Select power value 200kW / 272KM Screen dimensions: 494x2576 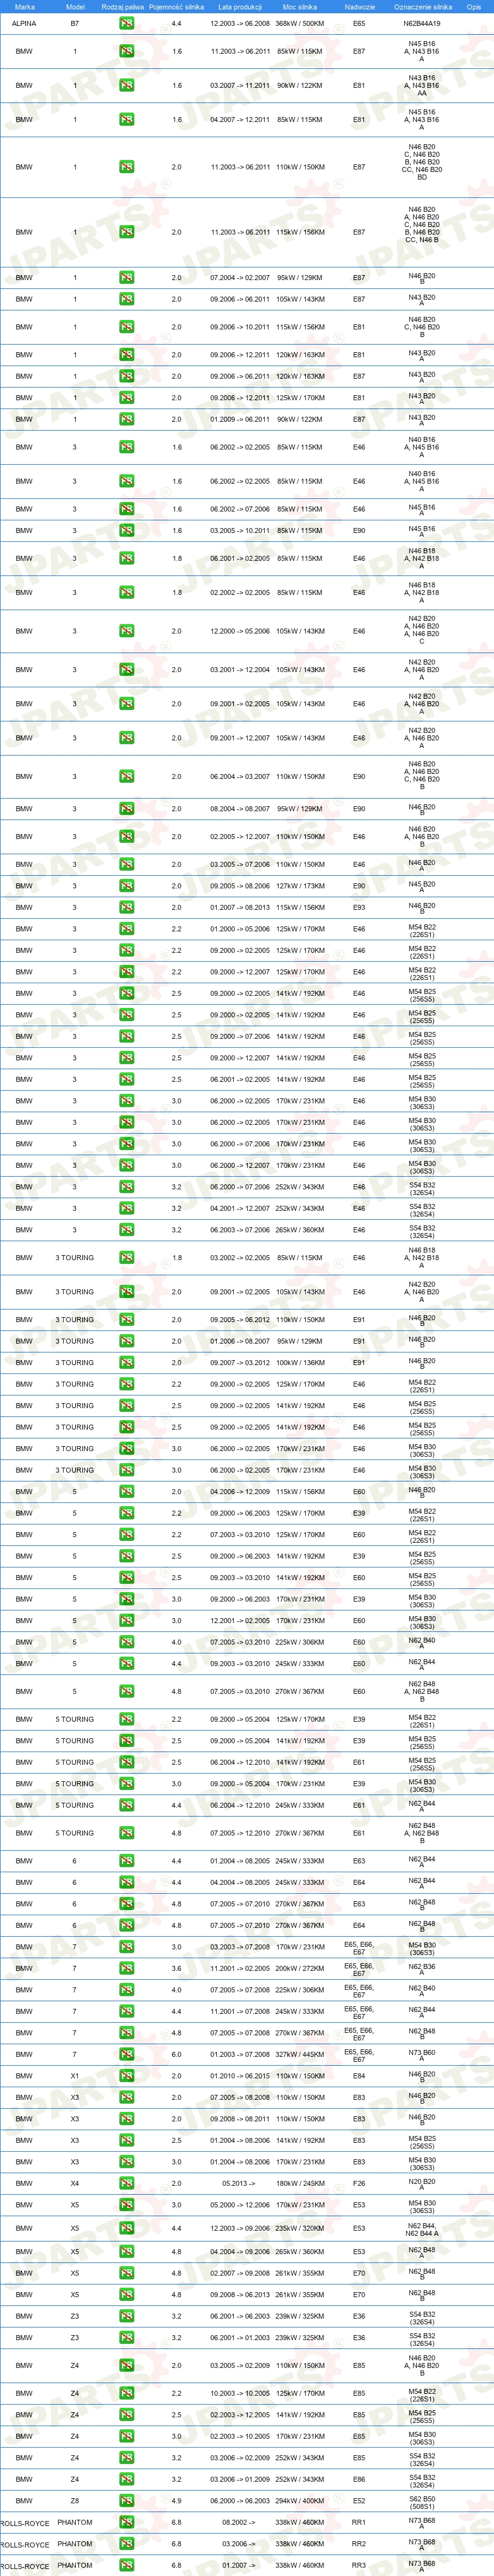point(300,1968)
